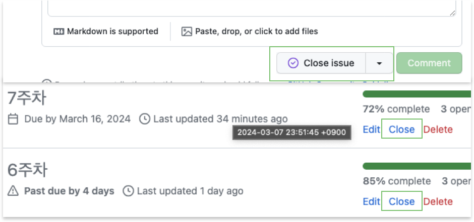Viewport: 474px width, 222px height.
Task: Click the 72% complete progress bar
Action: click(416, 94)
